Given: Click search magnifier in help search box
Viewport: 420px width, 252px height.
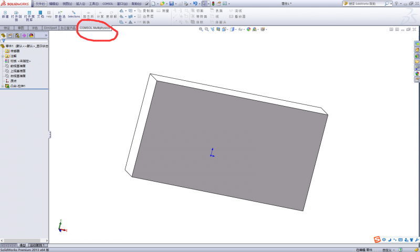Looking at the screenshot, I should click(386, 4).
